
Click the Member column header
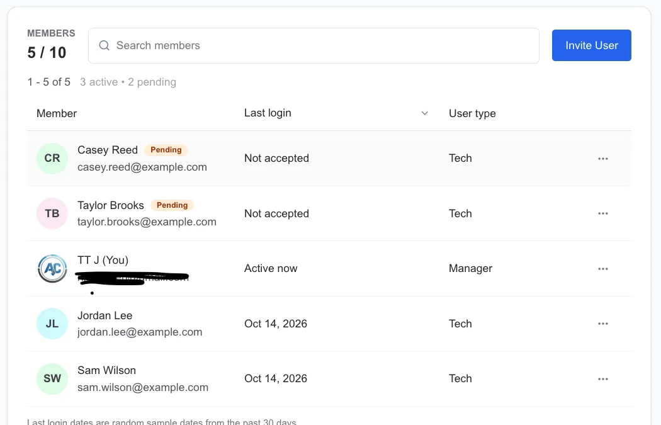click(x=57, y=113)
